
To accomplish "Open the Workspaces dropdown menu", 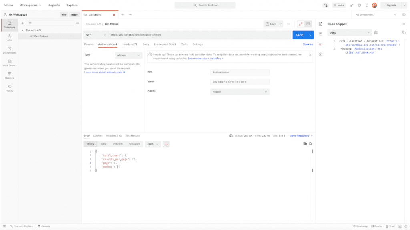I will pos(30,5).
